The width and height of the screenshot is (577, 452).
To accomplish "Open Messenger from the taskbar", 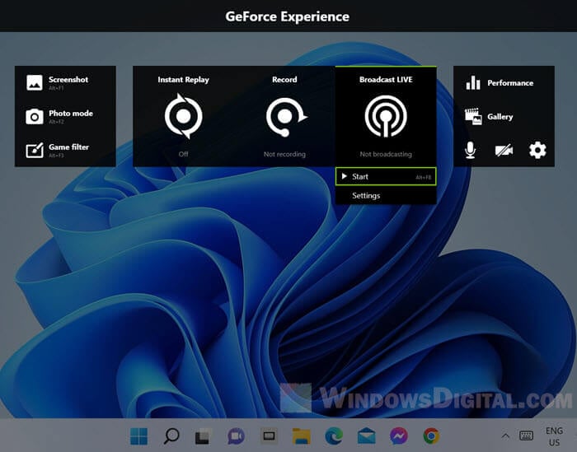I will click(399, 436).
